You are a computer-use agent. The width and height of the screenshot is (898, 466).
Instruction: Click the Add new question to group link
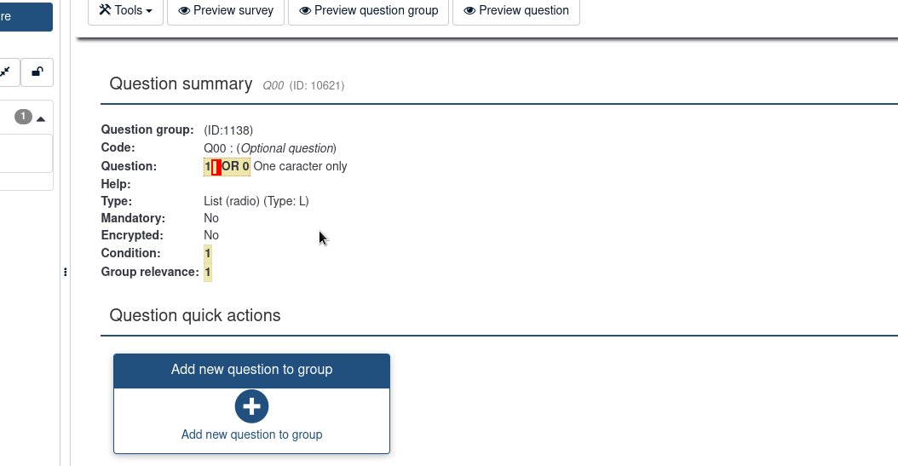[251, 434]
